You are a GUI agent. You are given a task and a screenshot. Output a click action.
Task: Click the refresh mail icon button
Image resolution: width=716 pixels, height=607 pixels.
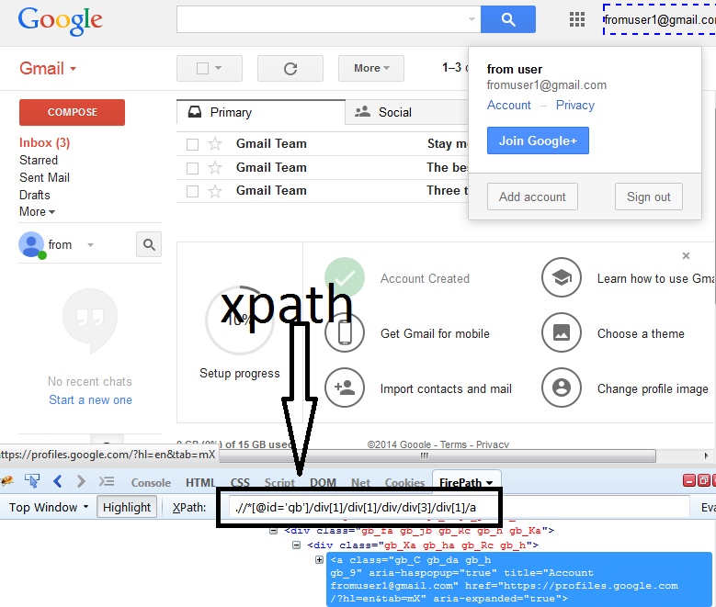pos(290,69)
